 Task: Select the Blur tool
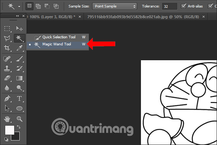pyautogui.click(x=7, y=88)
